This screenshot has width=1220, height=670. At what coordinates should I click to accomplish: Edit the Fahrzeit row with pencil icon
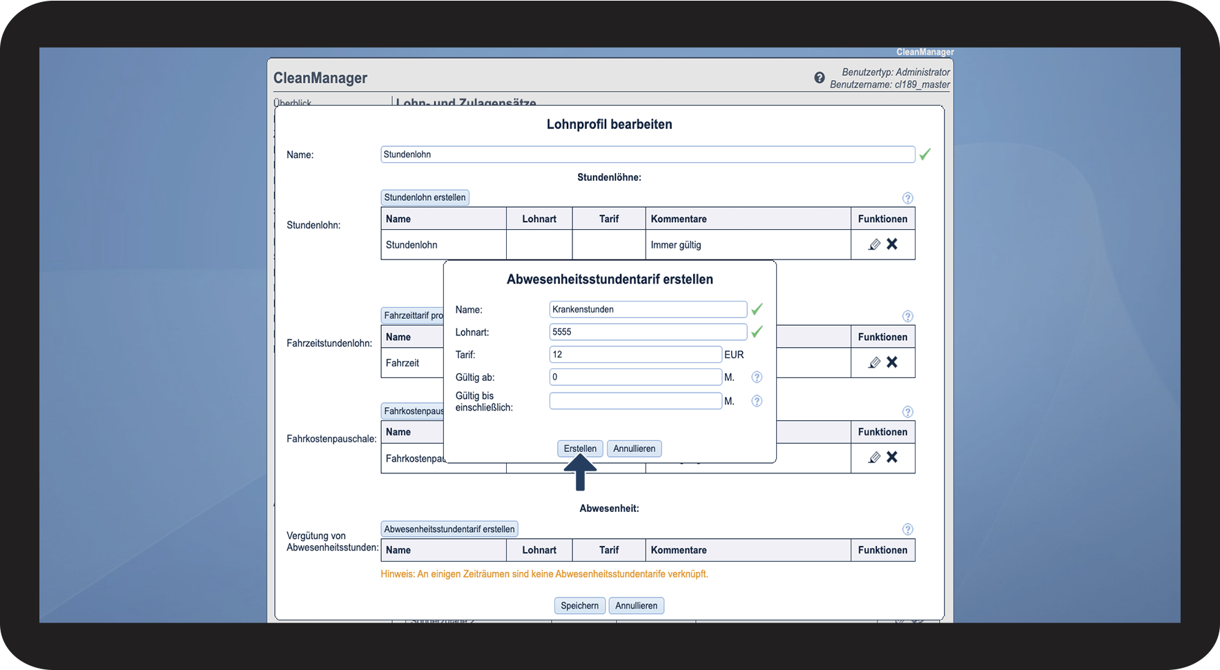(874, 362)
